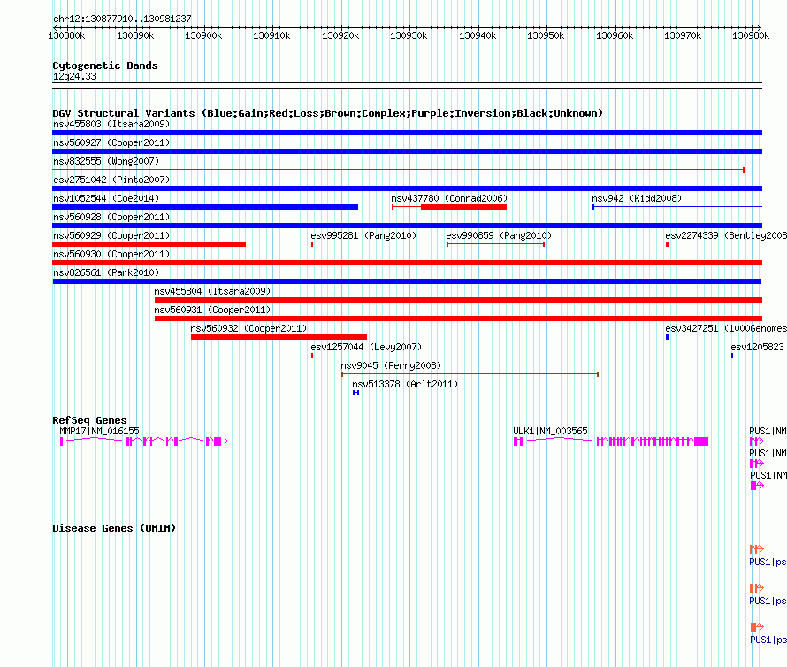The image size is (787, 667).
Task: Click the esv990859 (Pang2010) red span
Action: coord(496,244)
